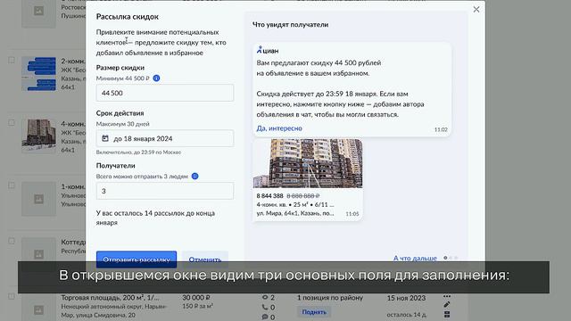Click "Размер скидки" label

[120, 68]
